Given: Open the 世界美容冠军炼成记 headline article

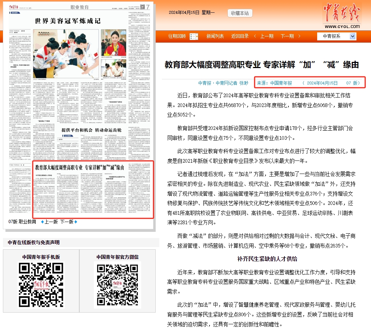Looking at the screenshot, I should 67,21.
